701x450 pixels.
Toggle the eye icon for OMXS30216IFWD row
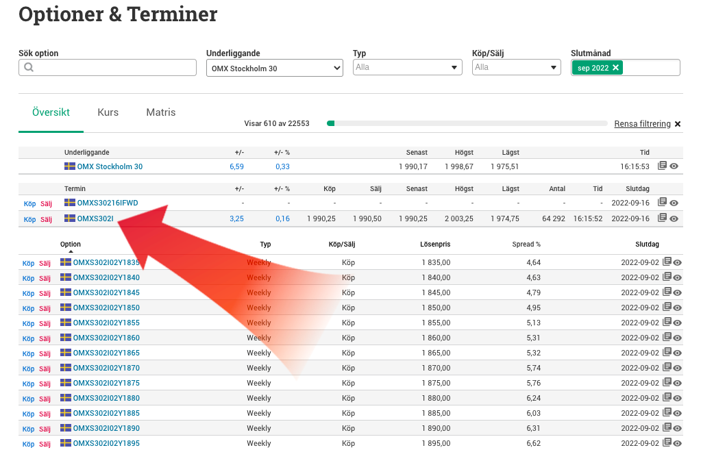(x=674, y=203)
